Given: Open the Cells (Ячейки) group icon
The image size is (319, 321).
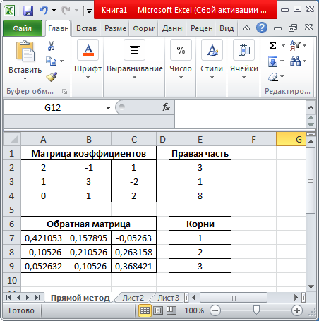Looking at the screenshot, I should [244, 50].
